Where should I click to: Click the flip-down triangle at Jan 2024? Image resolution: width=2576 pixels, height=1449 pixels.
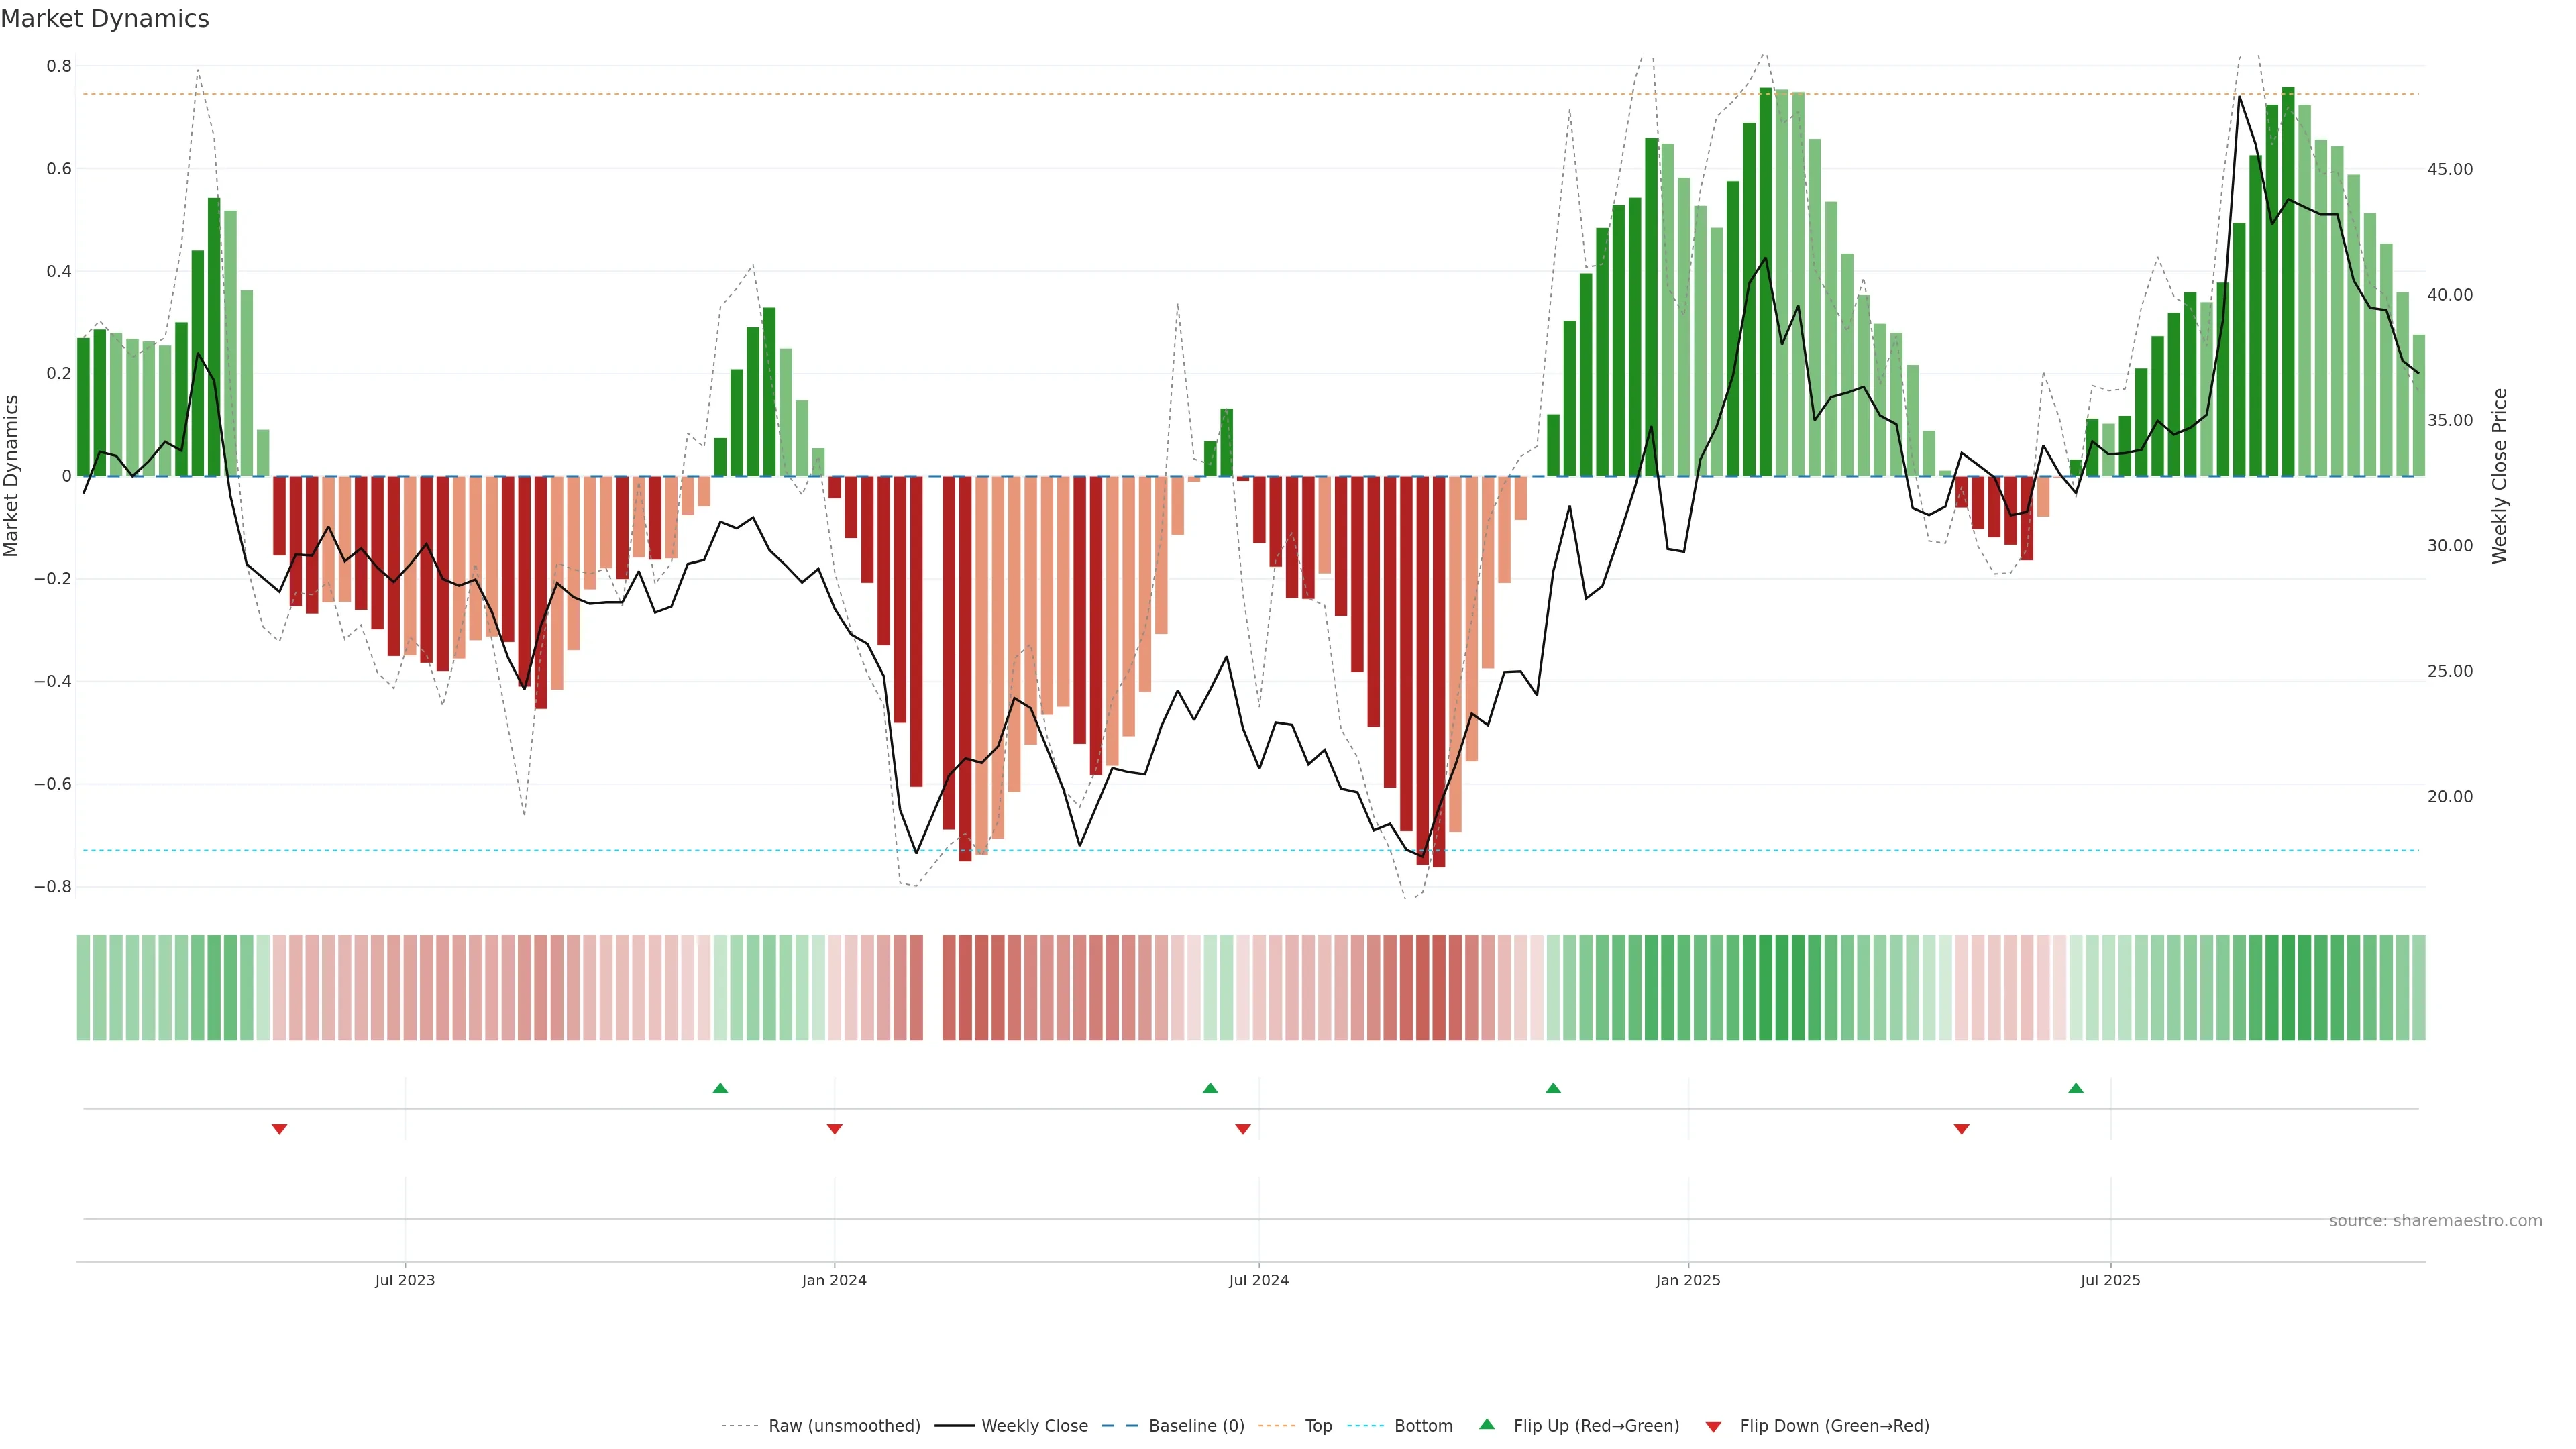[x=835, y=1129]
